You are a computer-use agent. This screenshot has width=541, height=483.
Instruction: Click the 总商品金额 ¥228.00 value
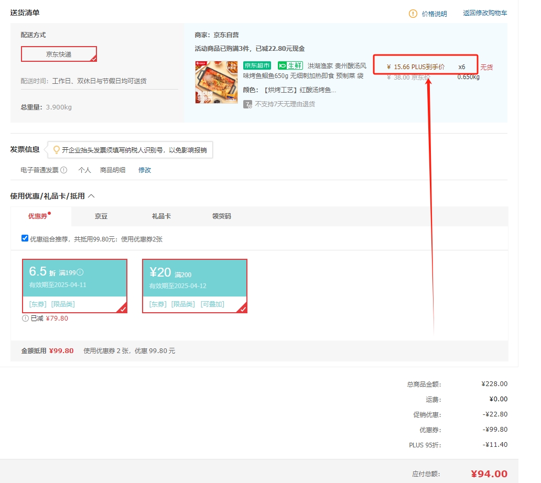(x=494, y=383)
